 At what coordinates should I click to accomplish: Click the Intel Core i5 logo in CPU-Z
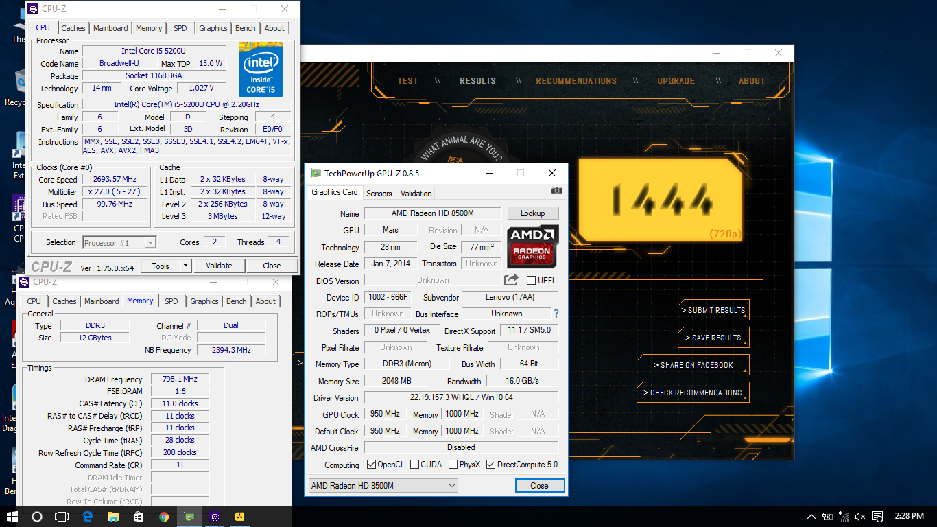pos(261,69)
